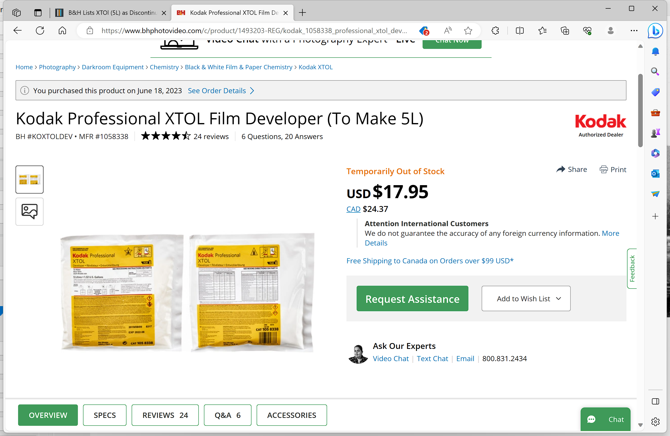This screenshot has width=670, height=436.
Task: Open Workspaces icon in title bar
Action: pyautogui.click(x=17, y=13)
